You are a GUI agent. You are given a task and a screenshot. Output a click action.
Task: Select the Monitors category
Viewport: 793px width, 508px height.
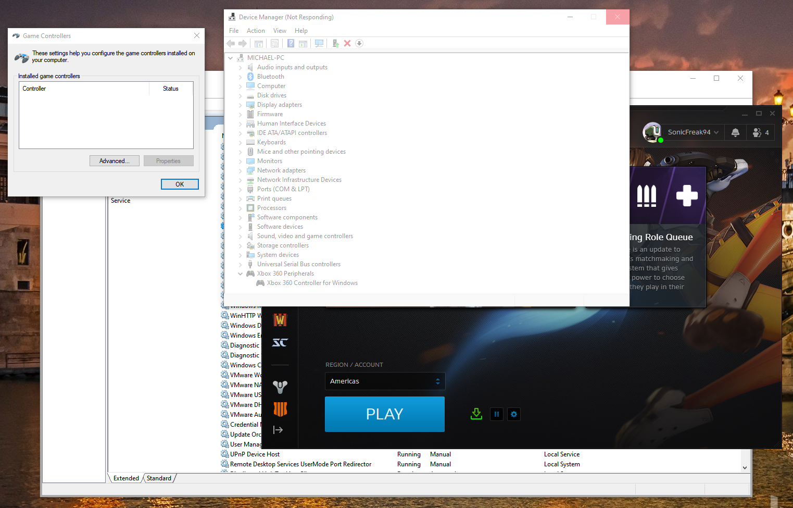269,161
